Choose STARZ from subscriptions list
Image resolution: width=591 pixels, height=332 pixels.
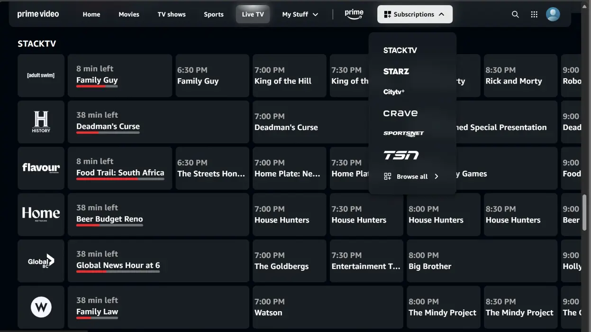(x=396, y=71)
